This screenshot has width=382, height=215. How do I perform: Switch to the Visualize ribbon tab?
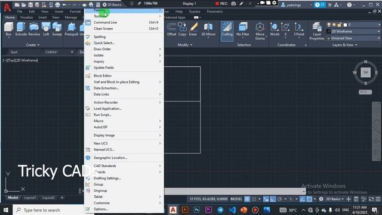pyautogui.click(x=26, y=17)
